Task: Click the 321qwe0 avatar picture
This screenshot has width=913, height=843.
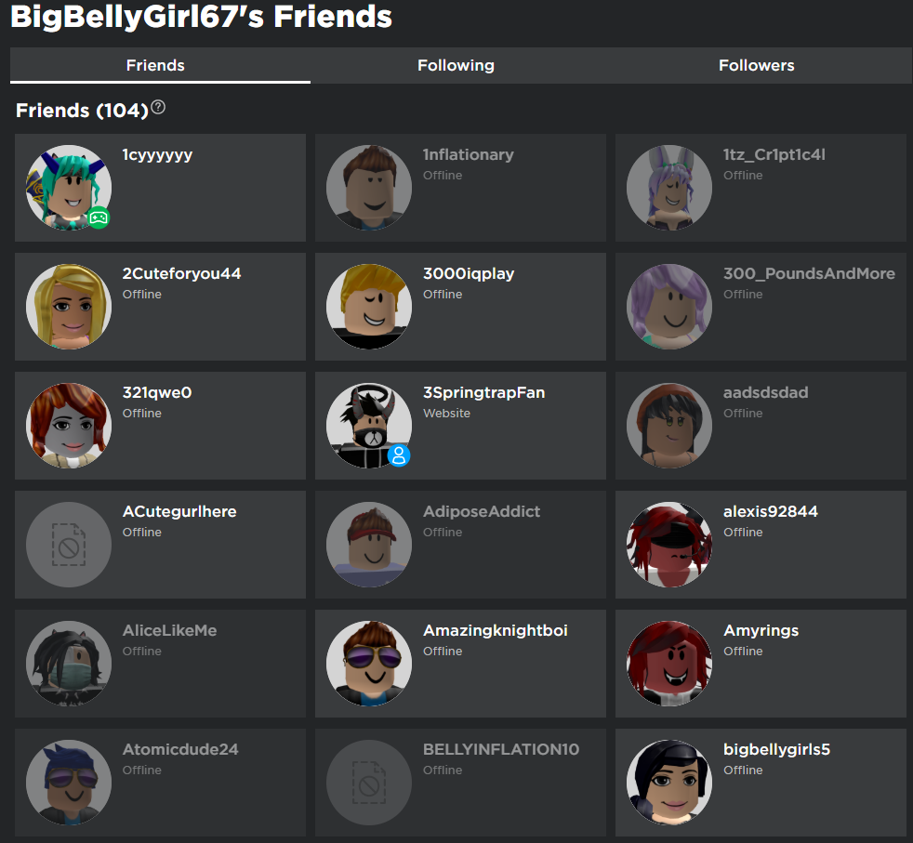Action: 69,426
